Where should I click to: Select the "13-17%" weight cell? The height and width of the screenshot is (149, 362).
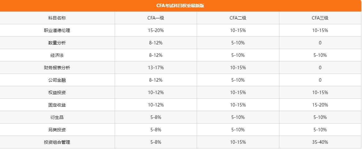[156, 68]
